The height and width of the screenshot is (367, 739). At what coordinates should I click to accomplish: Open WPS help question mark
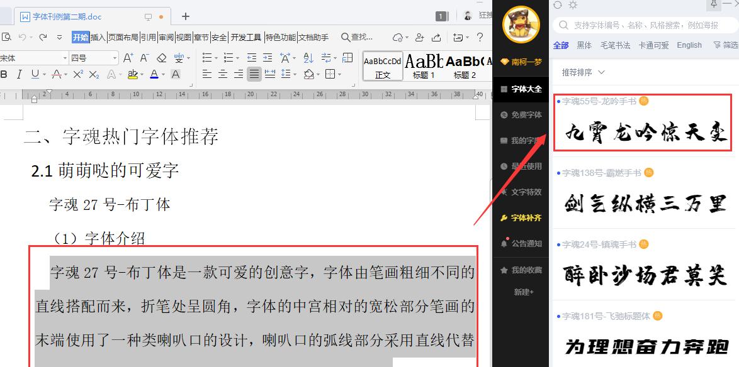480,37
